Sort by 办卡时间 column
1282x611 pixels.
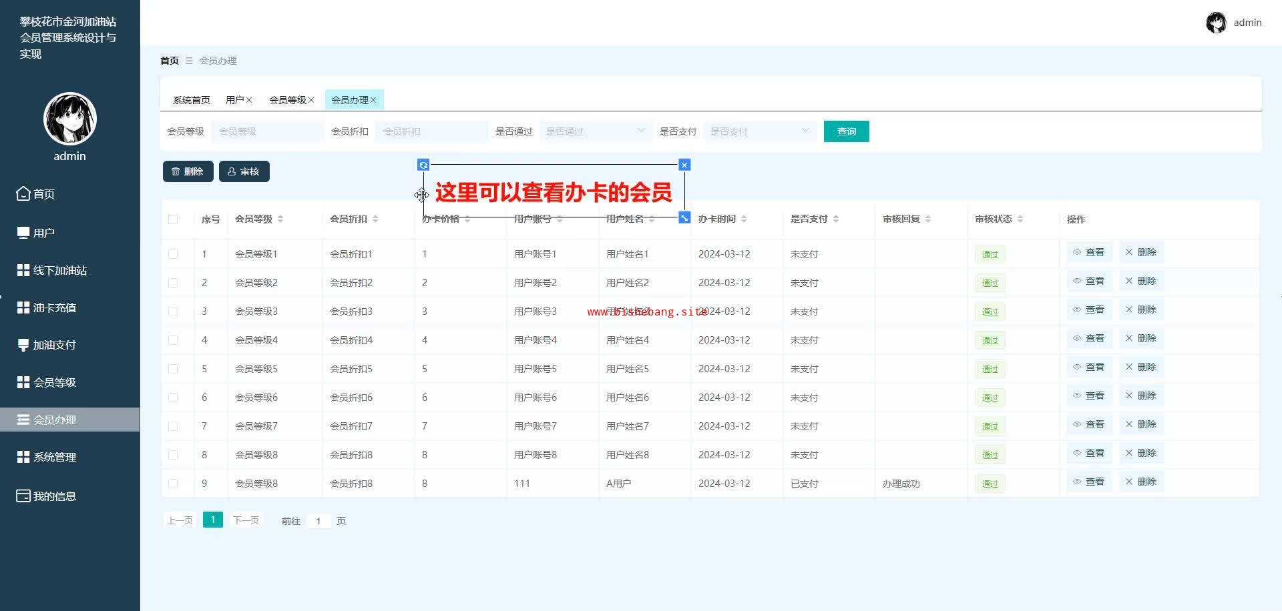coord(743,219)
